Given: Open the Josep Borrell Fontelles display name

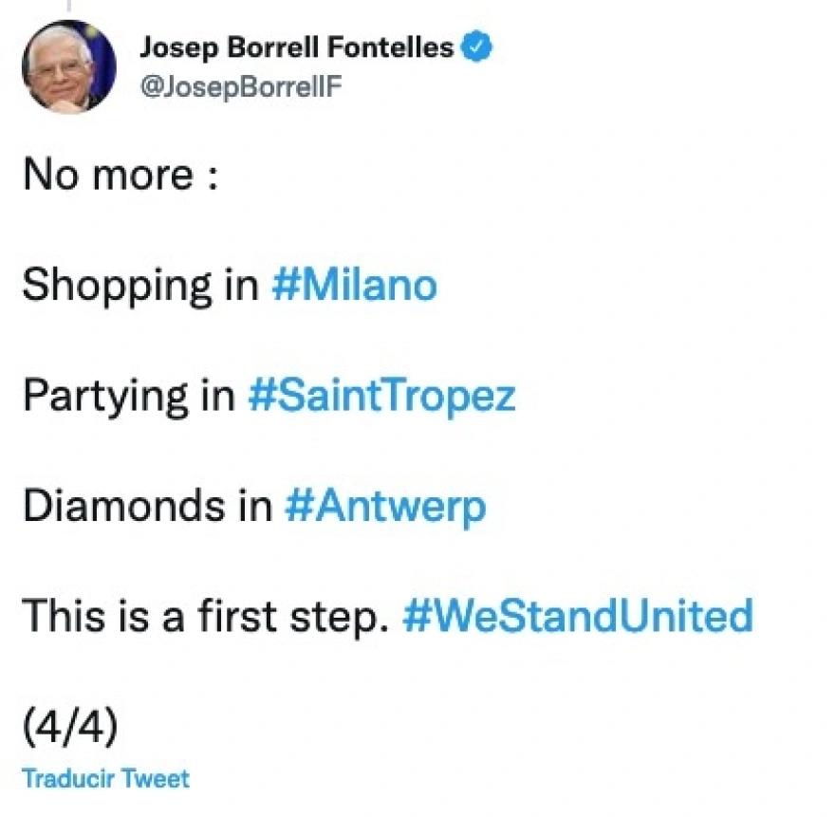Looking at the screenshot, I should pyautogui.click(x=297, y=46).
